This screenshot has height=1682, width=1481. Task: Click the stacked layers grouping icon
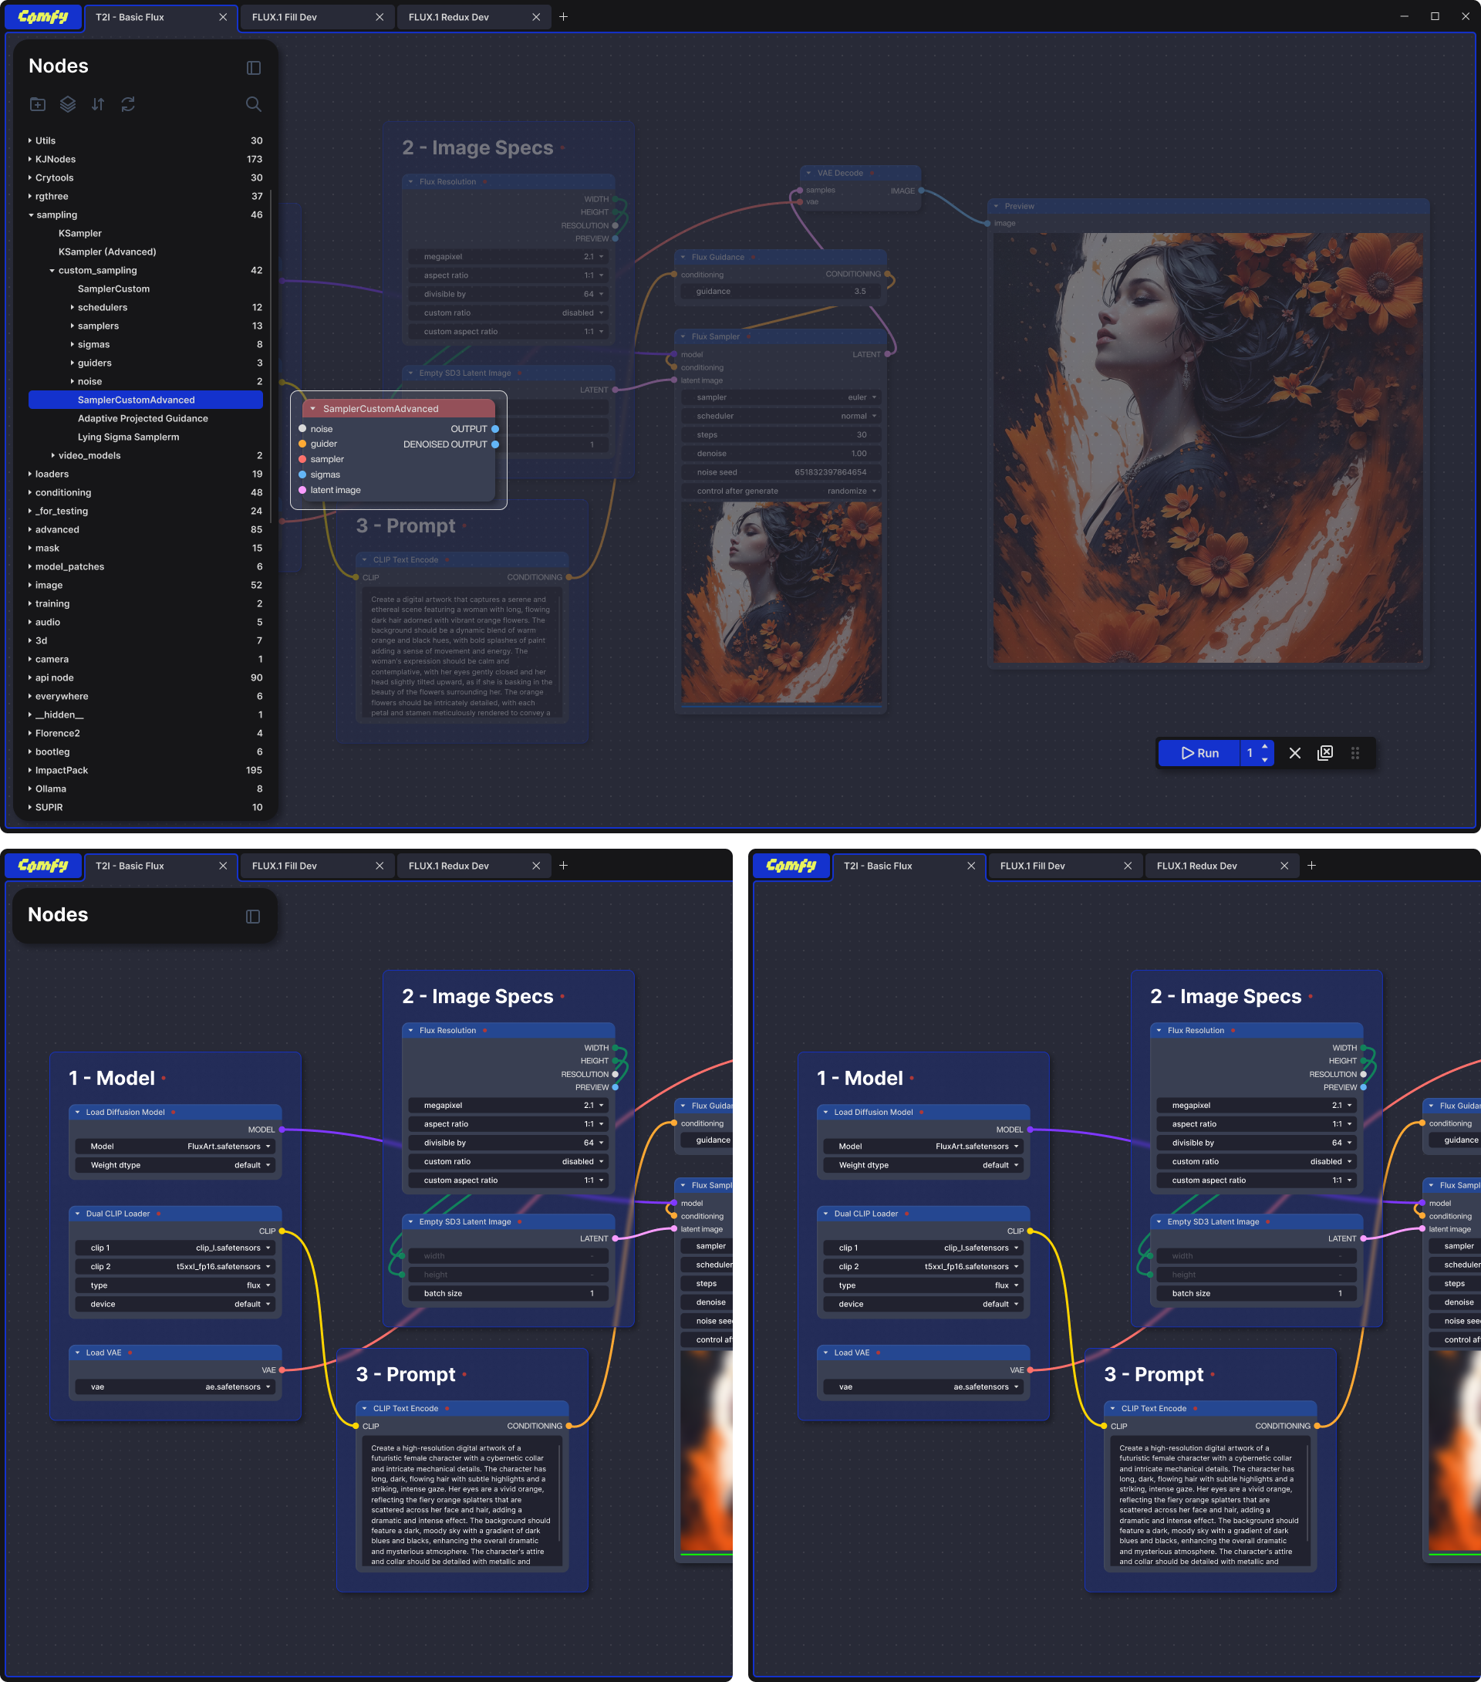67,104
